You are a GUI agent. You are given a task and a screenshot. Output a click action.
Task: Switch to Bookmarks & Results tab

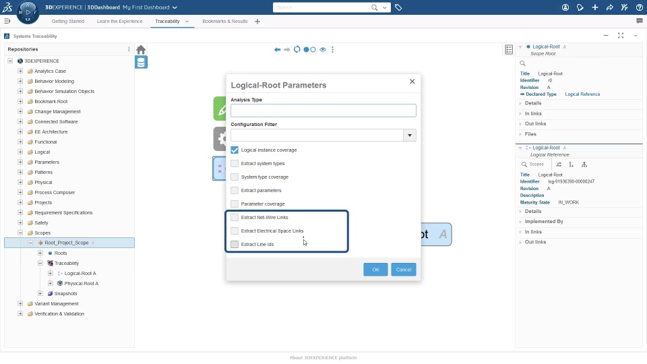225,21
